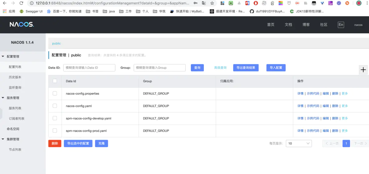Screen dimensions: 369x174
Task: Open 更多 menu for nacos-config.yaml
Action: (345, 106)
